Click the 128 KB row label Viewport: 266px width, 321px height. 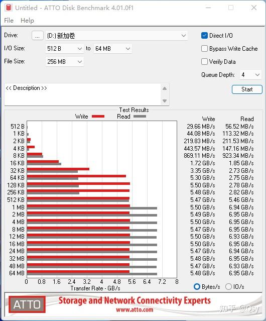click(16, 185)
